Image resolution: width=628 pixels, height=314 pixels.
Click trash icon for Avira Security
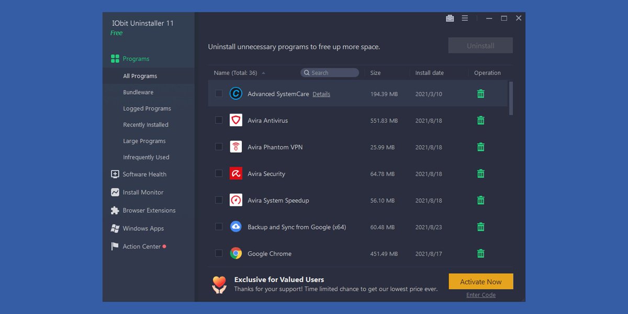pos(480,174)
